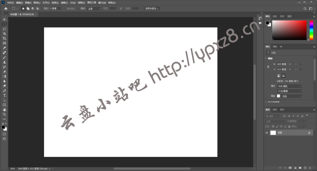Image resolution: width=317 pixels, height=171 pixels.
Task: Click the delete layer trash icon
Action: point(310,168)
